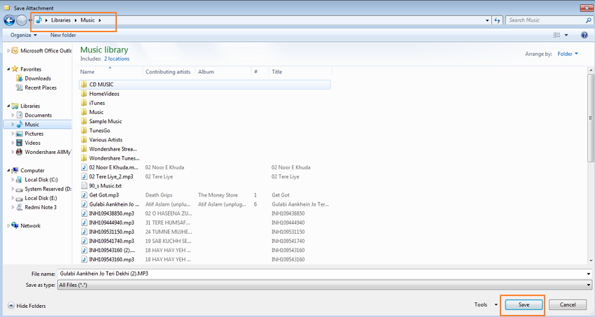
Task: Click the Cancel button
Action: (567, 304)
